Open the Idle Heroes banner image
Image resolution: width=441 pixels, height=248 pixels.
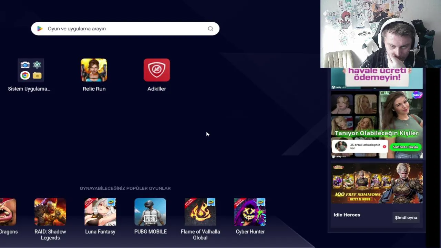(377, 183)
